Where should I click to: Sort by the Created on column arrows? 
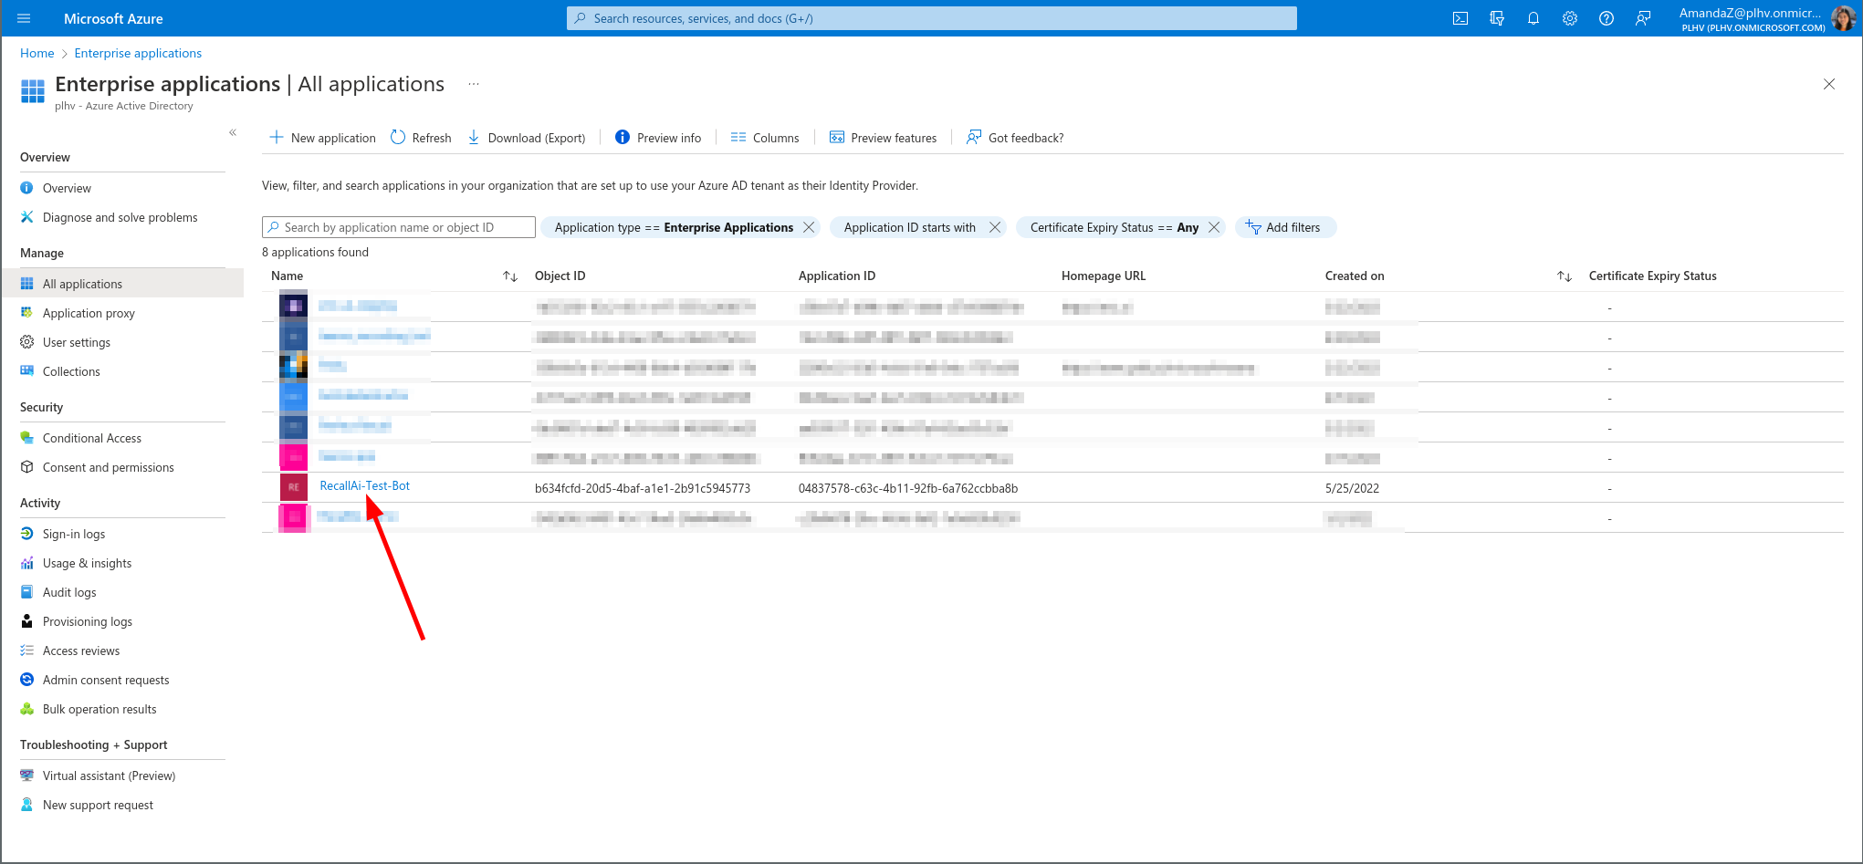click(1565, 276)
